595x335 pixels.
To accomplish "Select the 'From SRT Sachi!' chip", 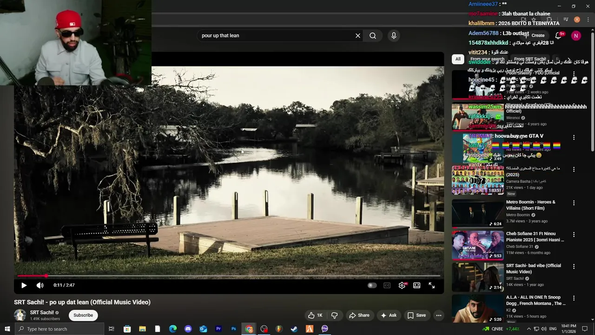I will (530, 59).
